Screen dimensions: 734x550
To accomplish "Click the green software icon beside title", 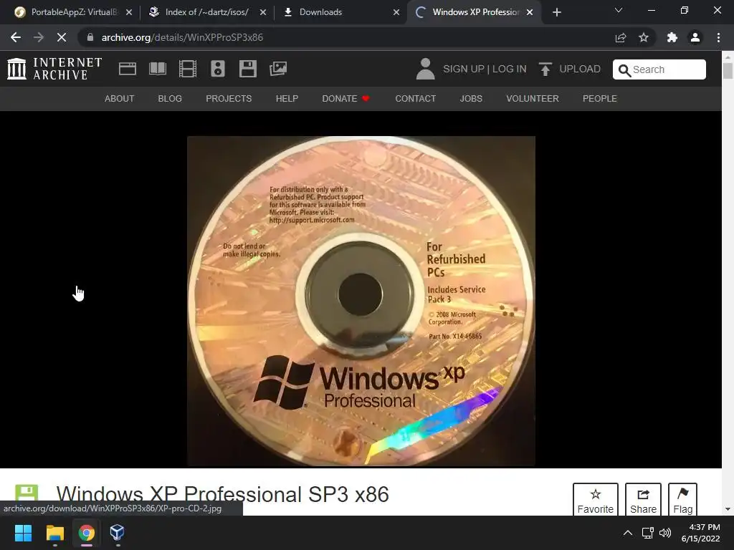I will point(27,494).
